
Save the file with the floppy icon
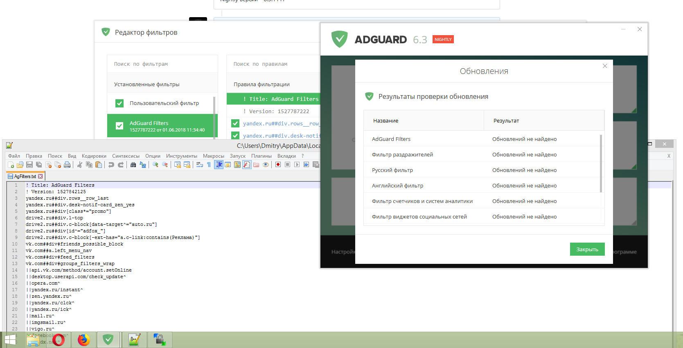coord(29,165)
